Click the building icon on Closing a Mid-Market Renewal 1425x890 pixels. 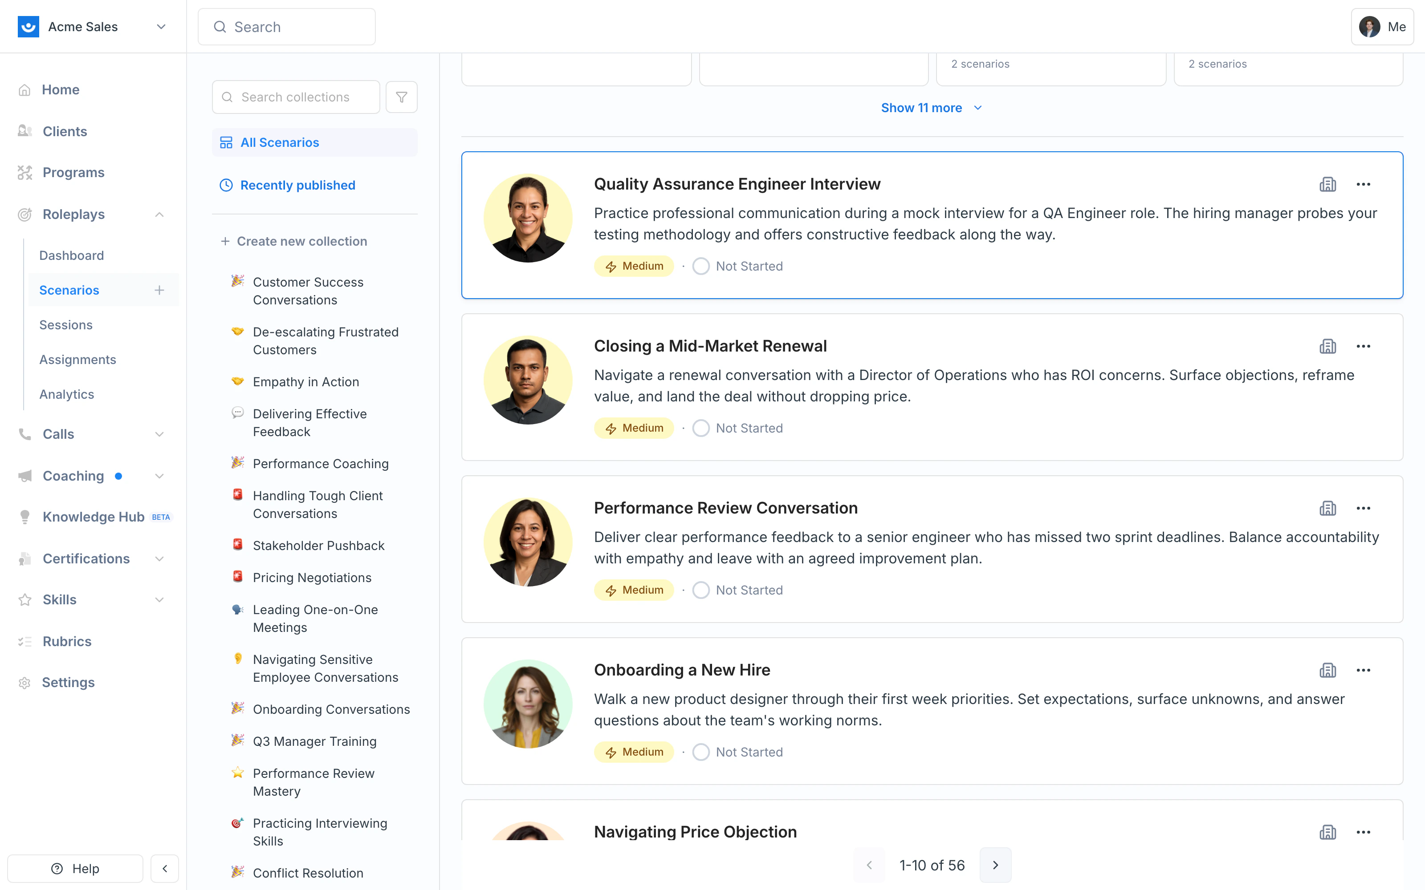(x=1328, y=346)
